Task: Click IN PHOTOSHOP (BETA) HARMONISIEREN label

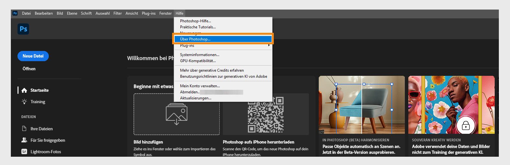Action: click(356, 140)
